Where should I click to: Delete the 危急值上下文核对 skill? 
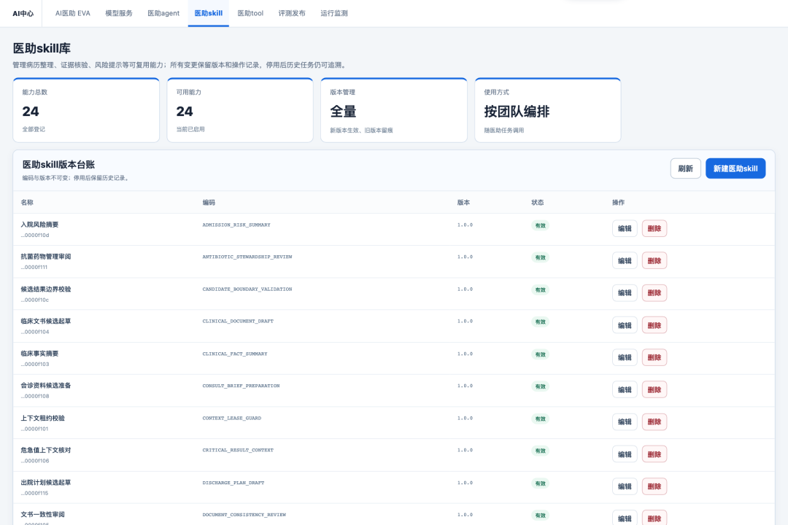click(654, 455)
